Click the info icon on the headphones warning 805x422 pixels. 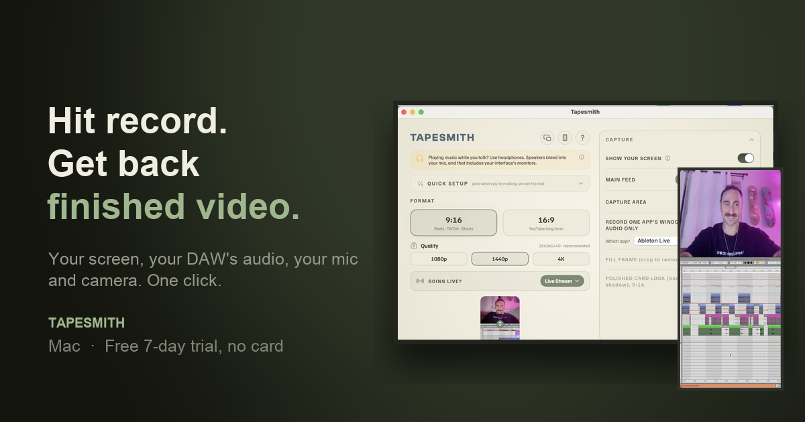(582, 157)
